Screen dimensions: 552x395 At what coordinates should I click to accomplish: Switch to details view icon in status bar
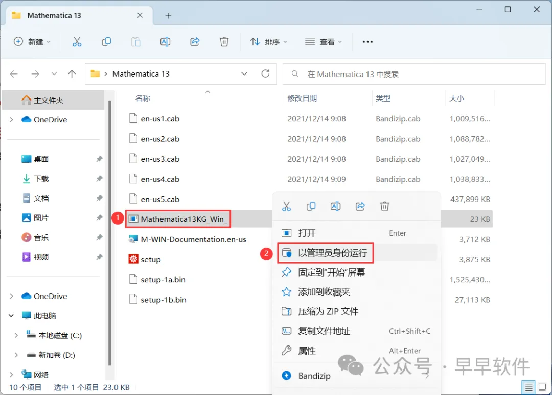(528, 388)
